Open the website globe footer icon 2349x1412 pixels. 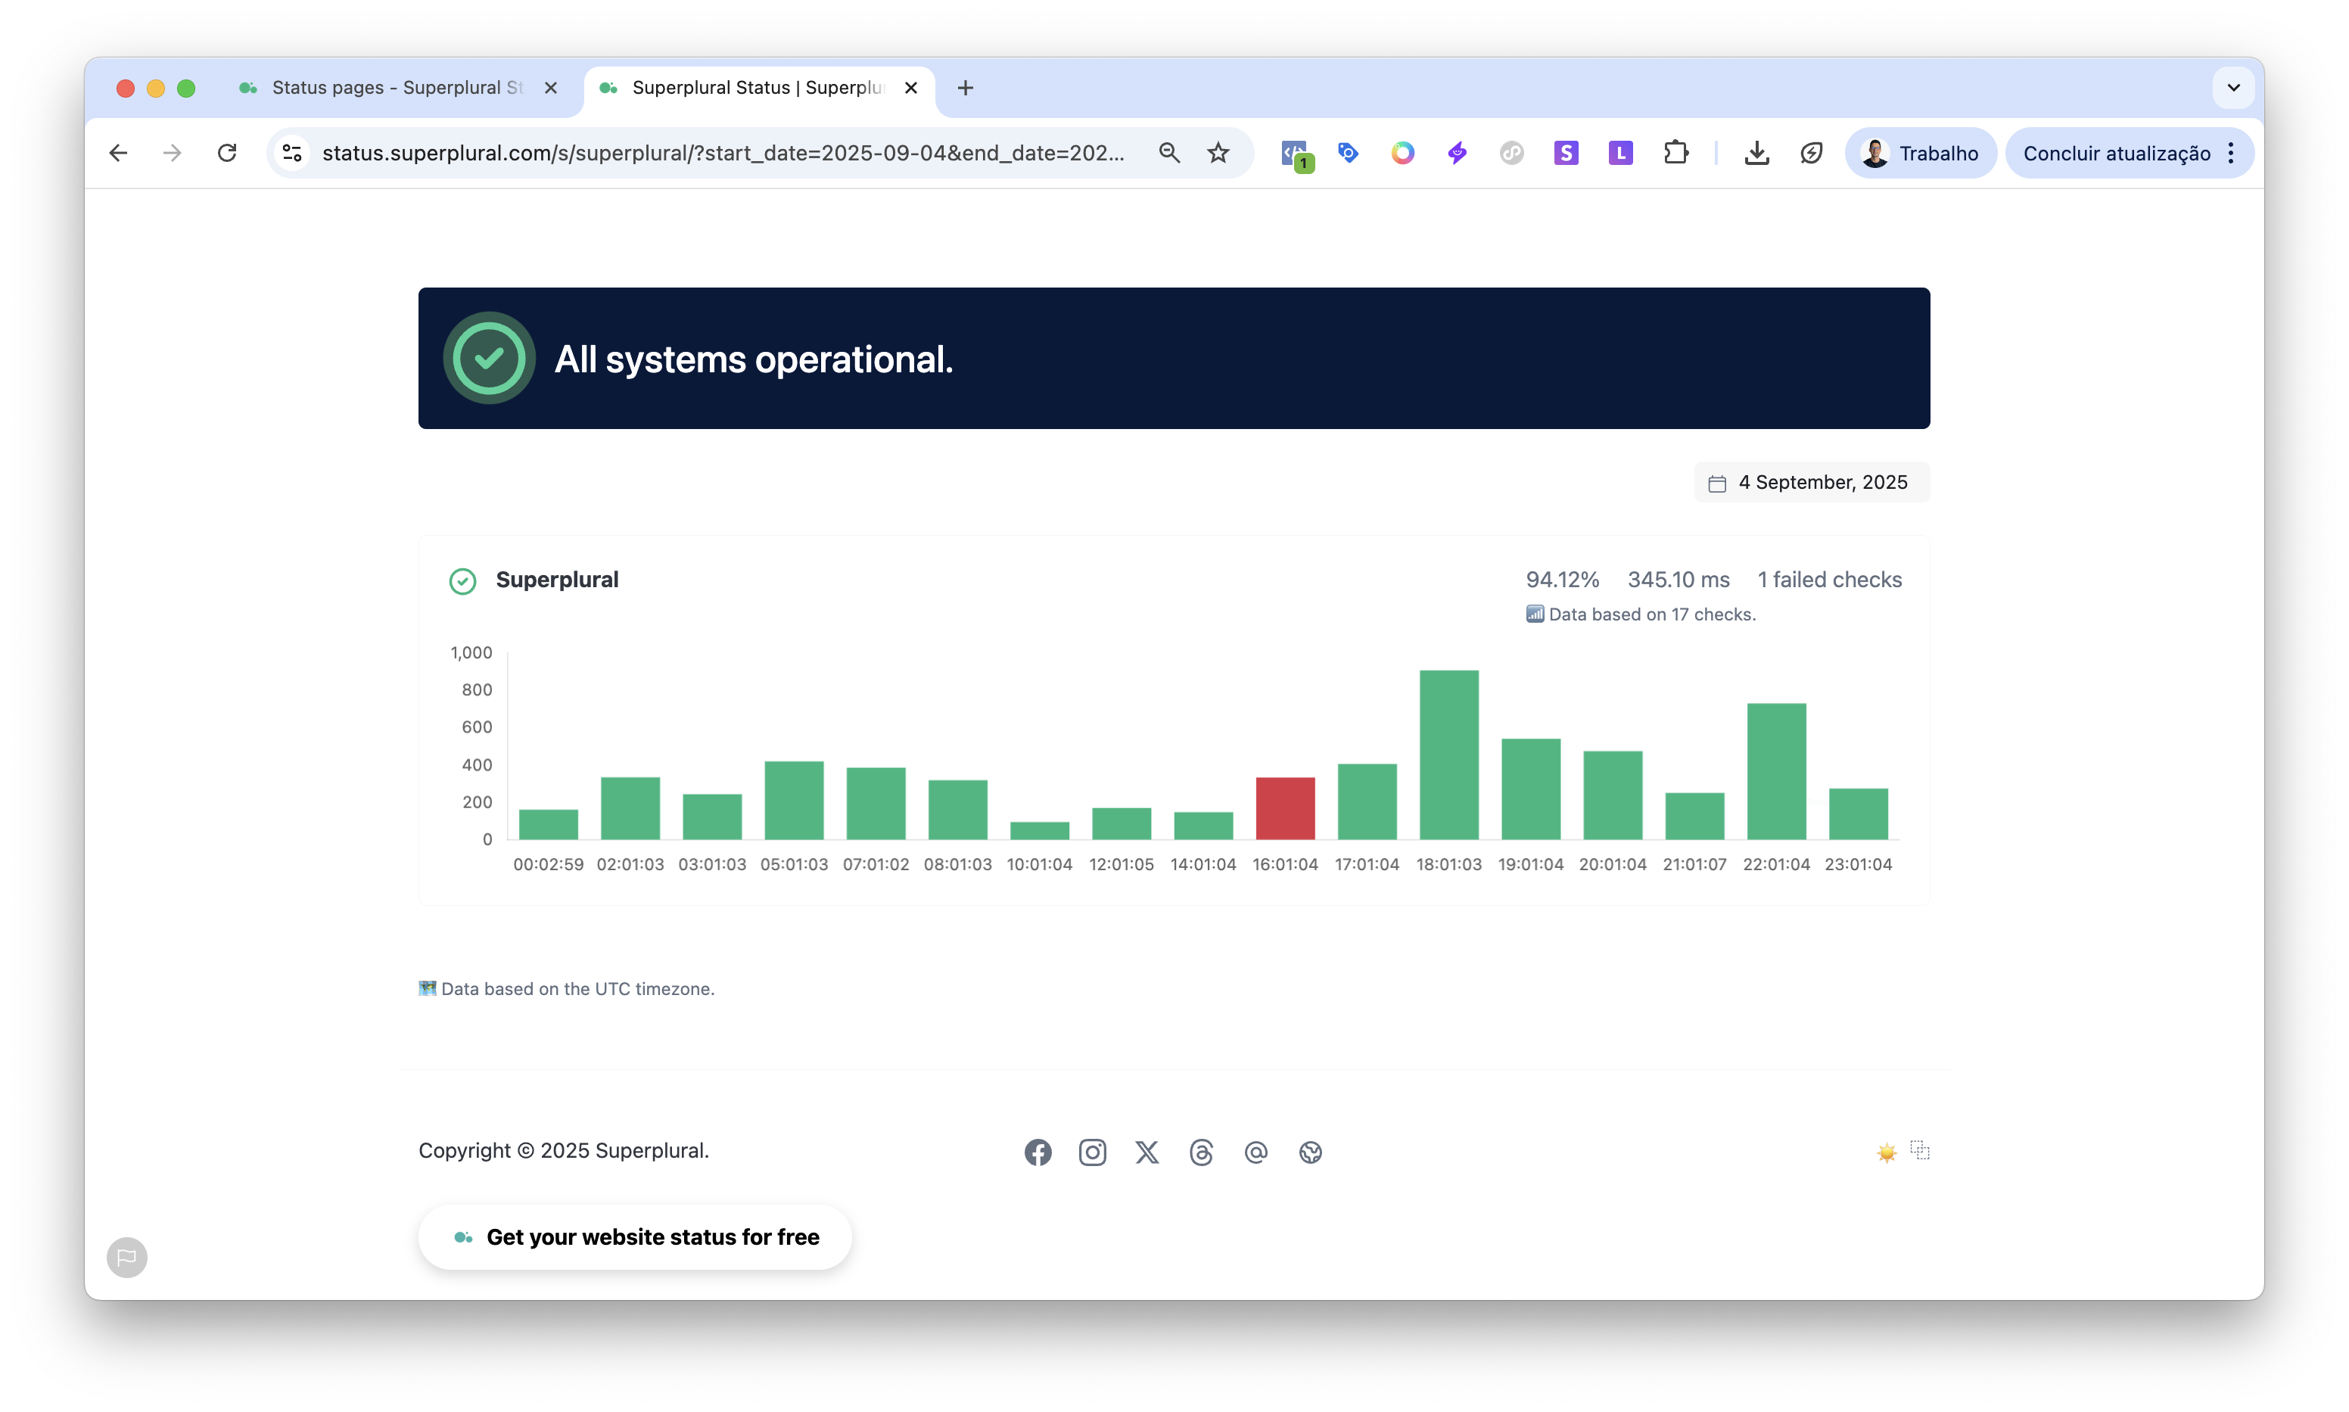(x=1310, y=1152)
